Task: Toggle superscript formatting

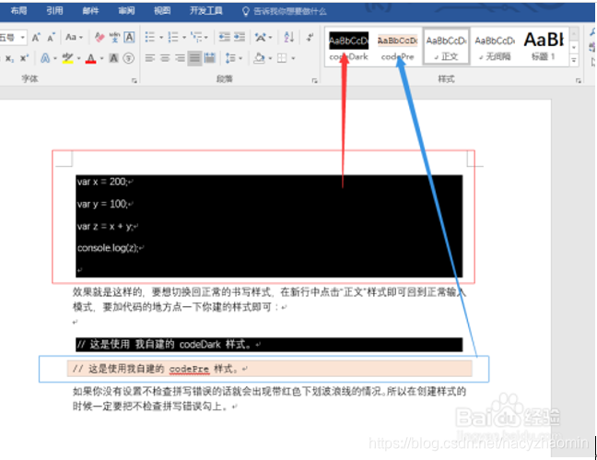Action: (24, 58)
